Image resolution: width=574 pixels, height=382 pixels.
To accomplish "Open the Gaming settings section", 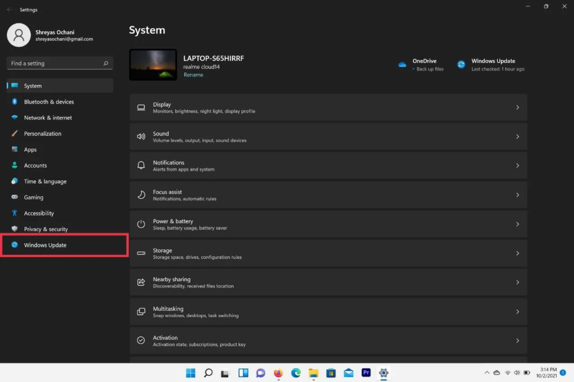I will (34, 197).
